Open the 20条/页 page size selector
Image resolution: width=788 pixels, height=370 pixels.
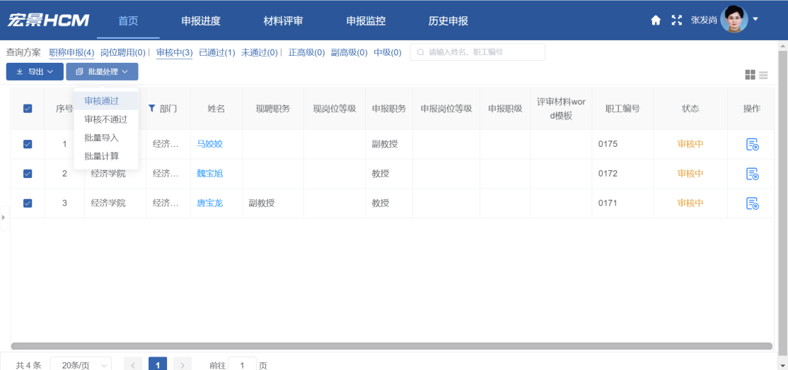point(81,365)
